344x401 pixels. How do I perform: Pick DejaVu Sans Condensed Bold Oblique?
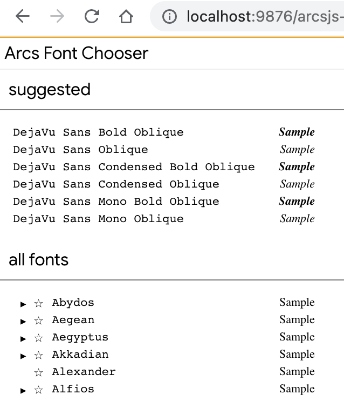click(x=134, y=167)
